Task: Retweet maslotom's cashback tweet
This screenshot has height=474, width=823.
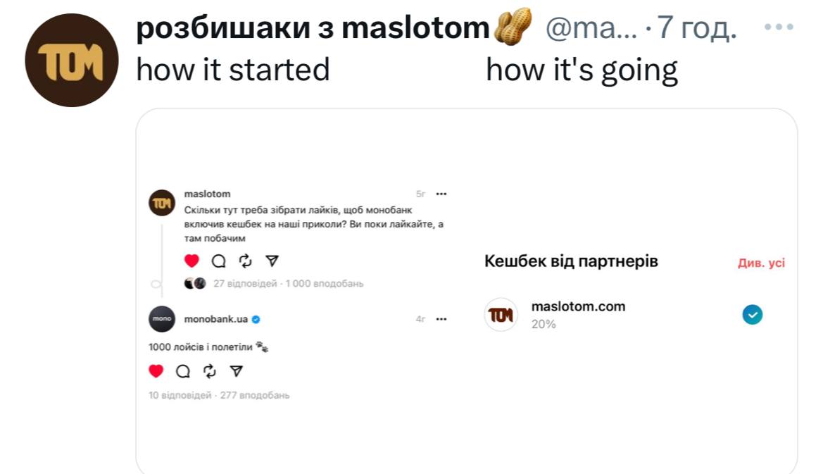Action: point(244,260)
